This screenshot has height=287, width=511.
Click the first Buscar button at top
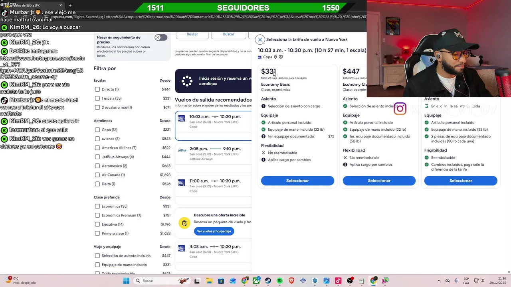[192, 34]
